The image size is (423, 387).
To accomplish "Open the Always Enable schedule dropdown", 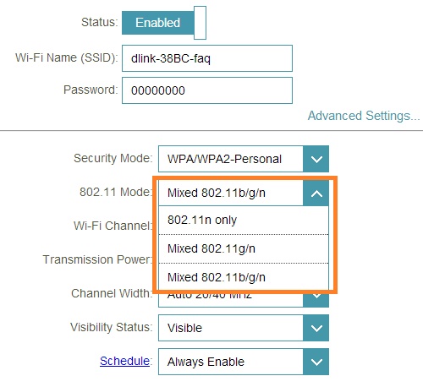I will tap(244, 362).
